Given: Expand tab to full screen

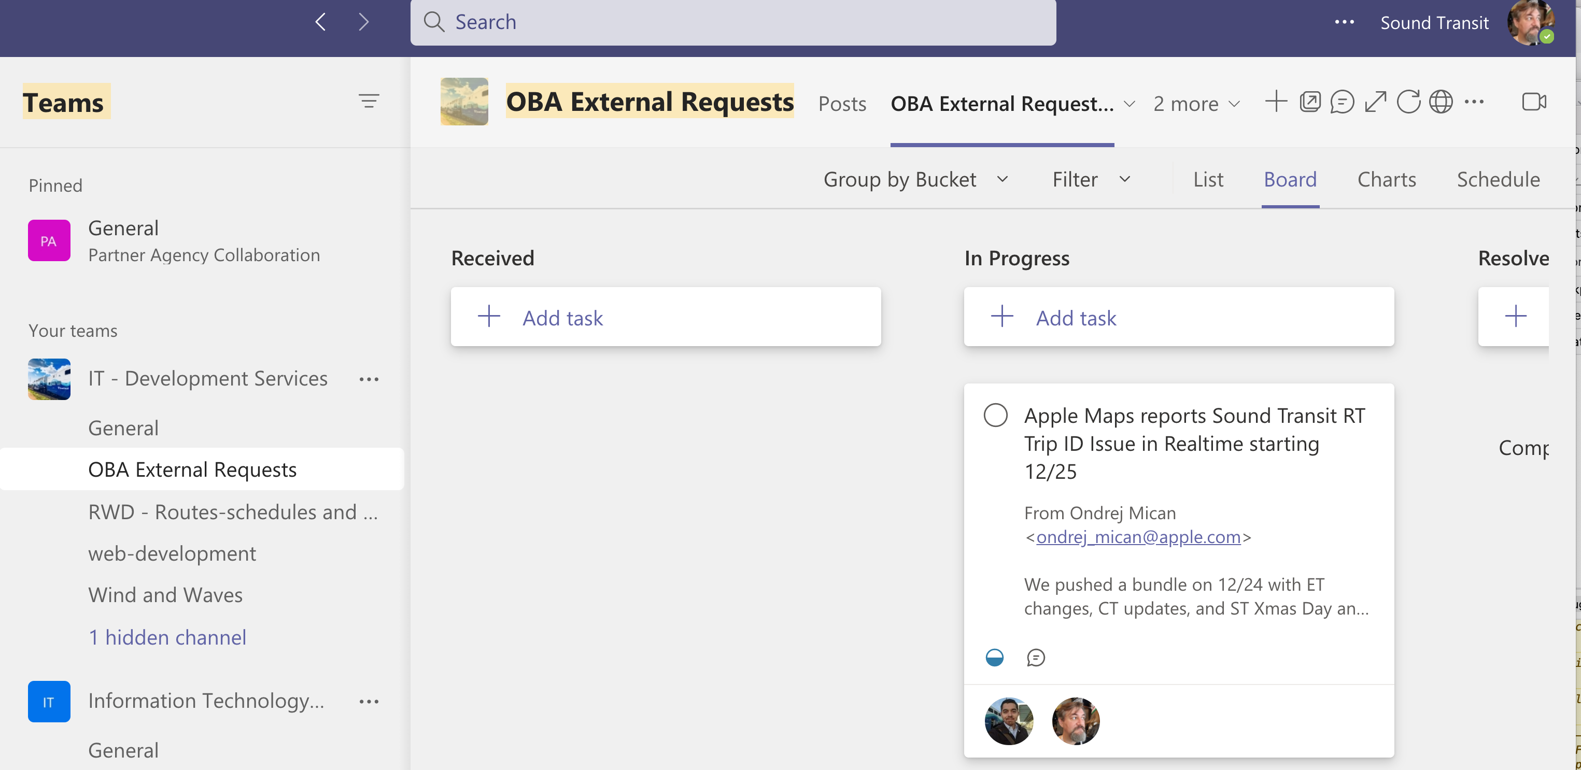Looking at the screenshot, I should click(x=1375, y=102).
